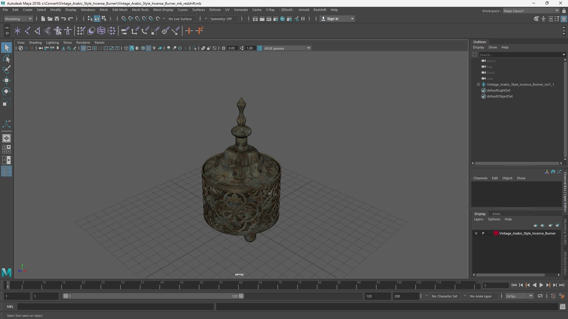Click the No Character Set button
The image size is (568, 319).
point(444,296)
